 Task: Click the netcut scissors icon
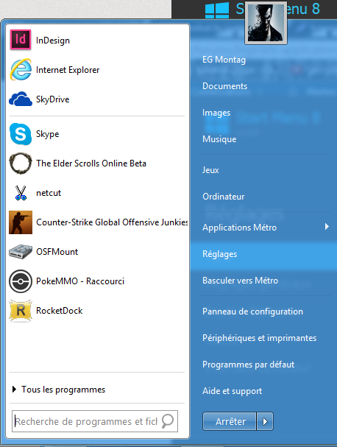[21, 193]
